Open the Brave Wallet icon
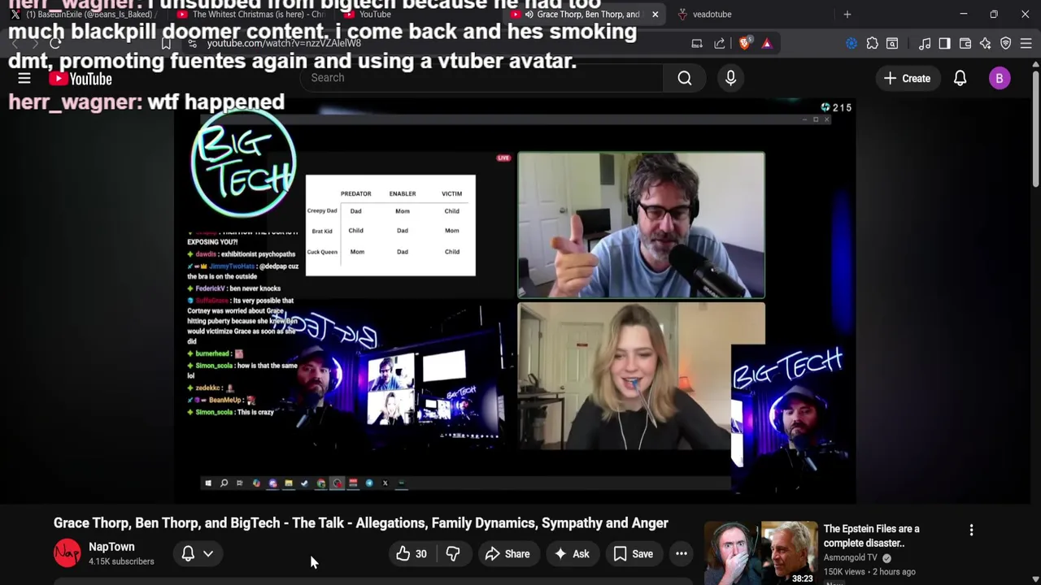 click(x=965, y=43)
